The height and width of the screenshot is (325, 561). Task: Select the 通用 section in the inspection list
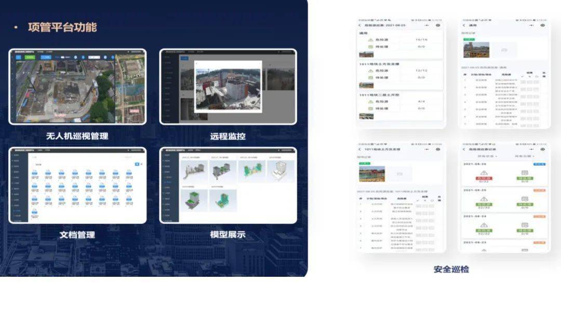point(364,33)
